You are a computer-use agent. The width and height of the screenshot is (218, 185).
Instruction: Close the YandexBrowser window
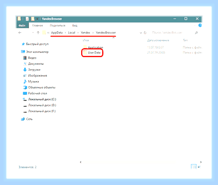(x=197, y=19)
